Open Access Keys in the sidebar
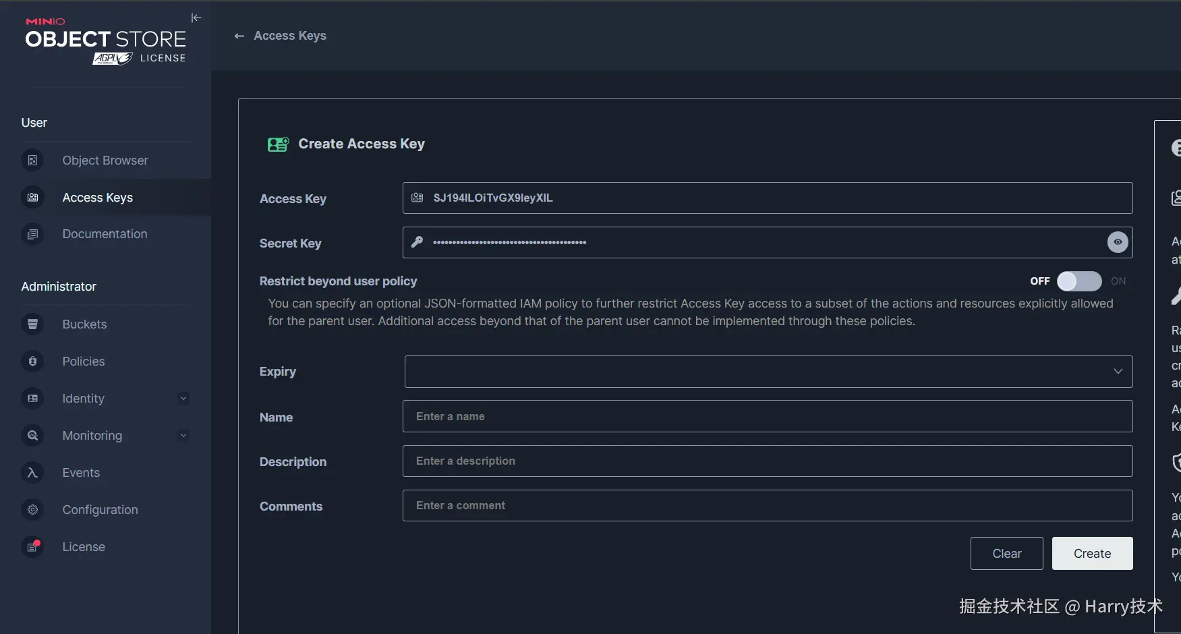 pyautogui.click(x=98, y=198)
